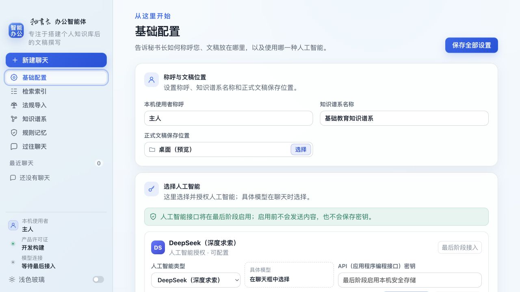Click the chat bubble icon beside 过往聊天
Viewport: 520px width, 292px height.
[x=14, y=146]
